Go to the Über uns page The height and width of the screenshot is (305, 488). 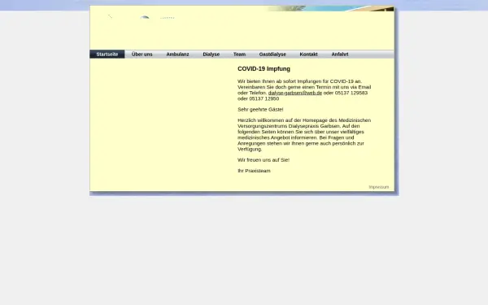[x=142, y=54]
